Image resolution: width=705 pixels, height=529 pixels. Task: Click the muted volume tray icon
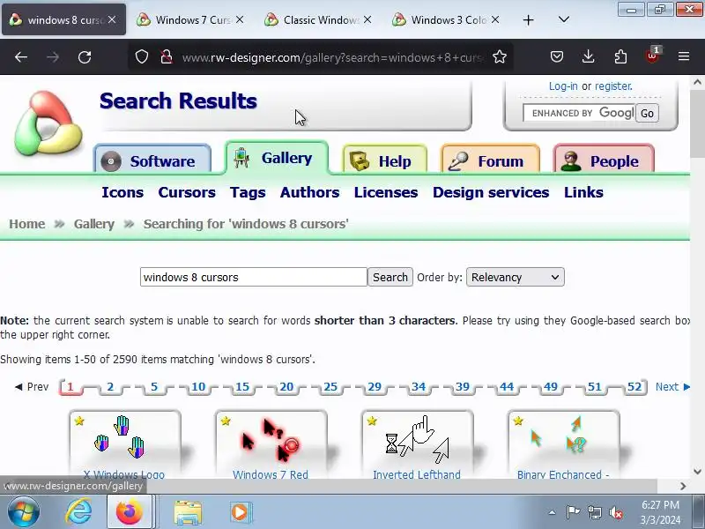pos(615,512)
